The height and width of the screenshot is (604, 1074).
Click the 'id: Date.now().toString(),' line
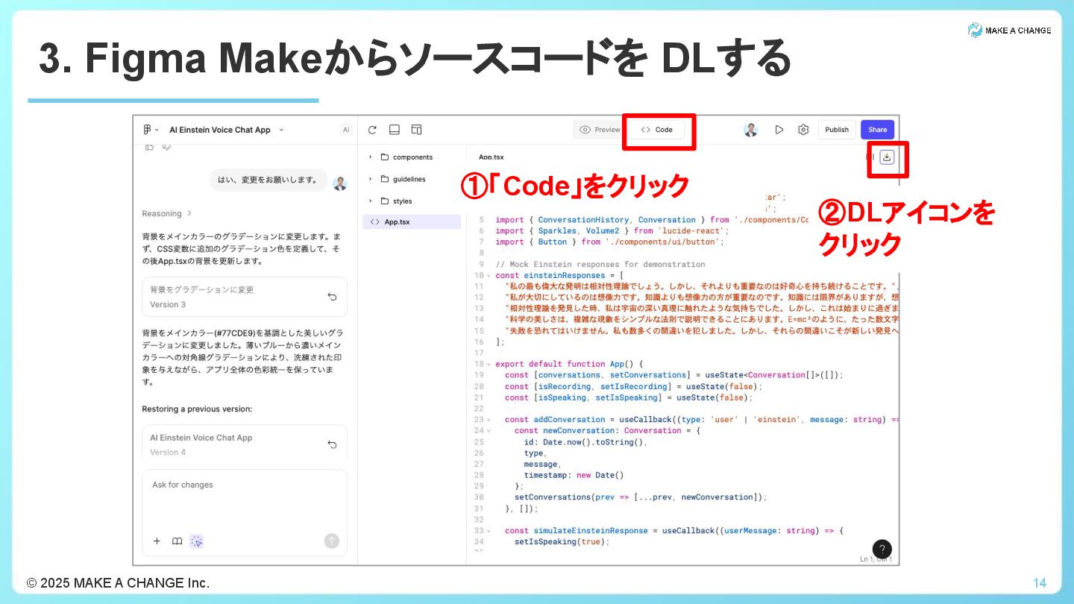585,442
